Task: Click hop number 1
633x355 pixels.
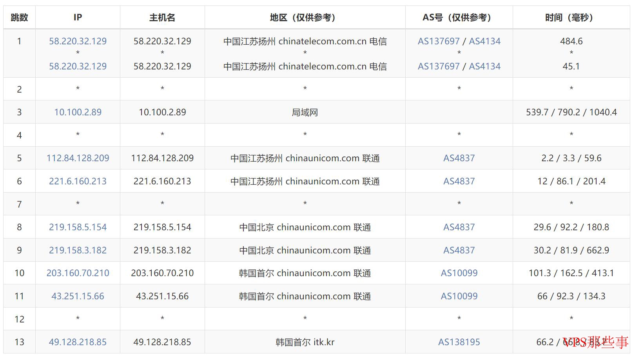Action: click(x=19, y=41)
